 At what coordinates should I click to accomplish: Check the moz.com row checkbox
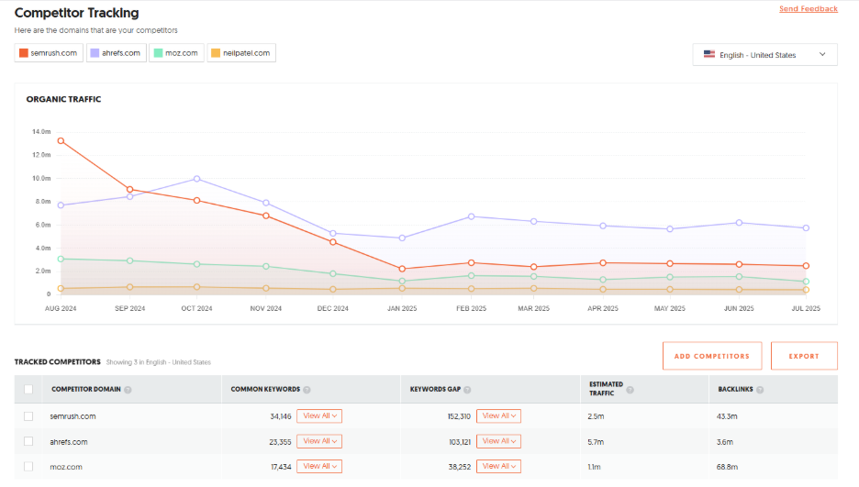[x=28, y=467]
